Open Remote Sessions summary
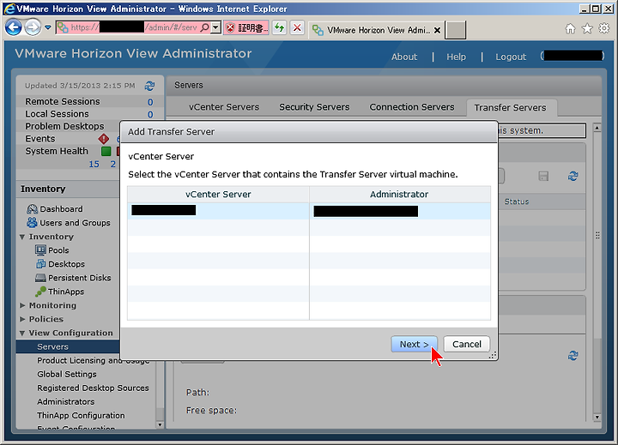Viewport: 618px width, 445px height. click(x=63, y=101)
